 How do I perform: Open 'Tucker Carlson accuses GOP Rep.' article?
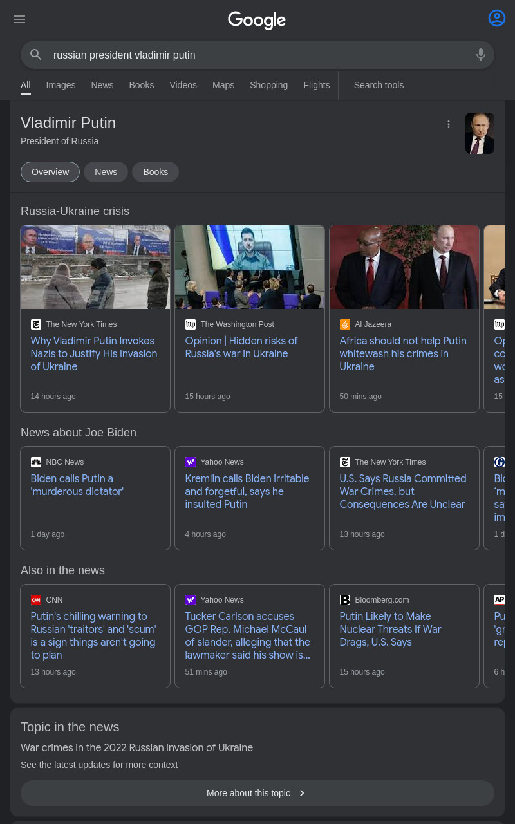click(248, 635)
